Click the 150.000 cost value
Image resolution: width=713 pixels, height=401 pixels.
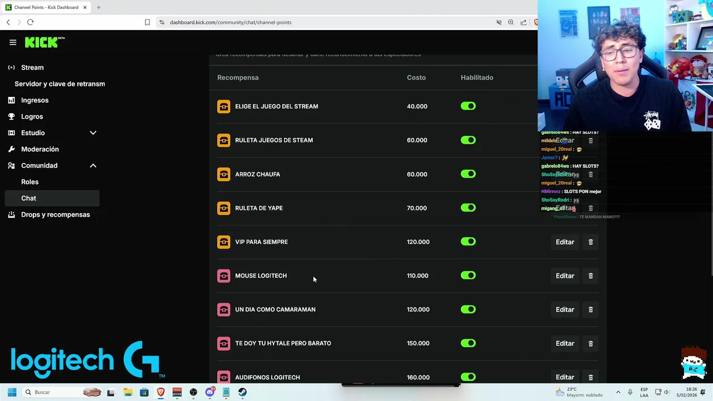[x=418, y=343]
